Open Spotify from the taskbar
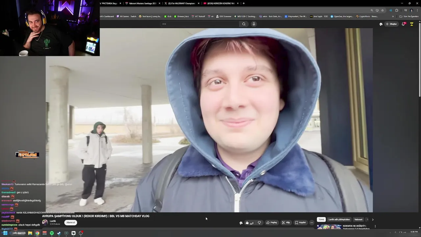 point(52,233)
